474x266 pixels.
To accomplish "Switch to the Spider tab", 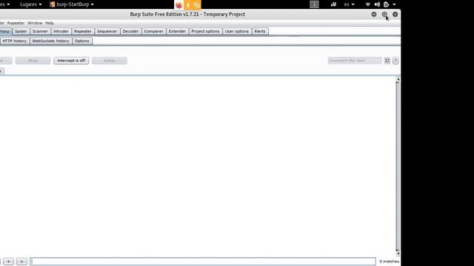I will coord(21,31).
